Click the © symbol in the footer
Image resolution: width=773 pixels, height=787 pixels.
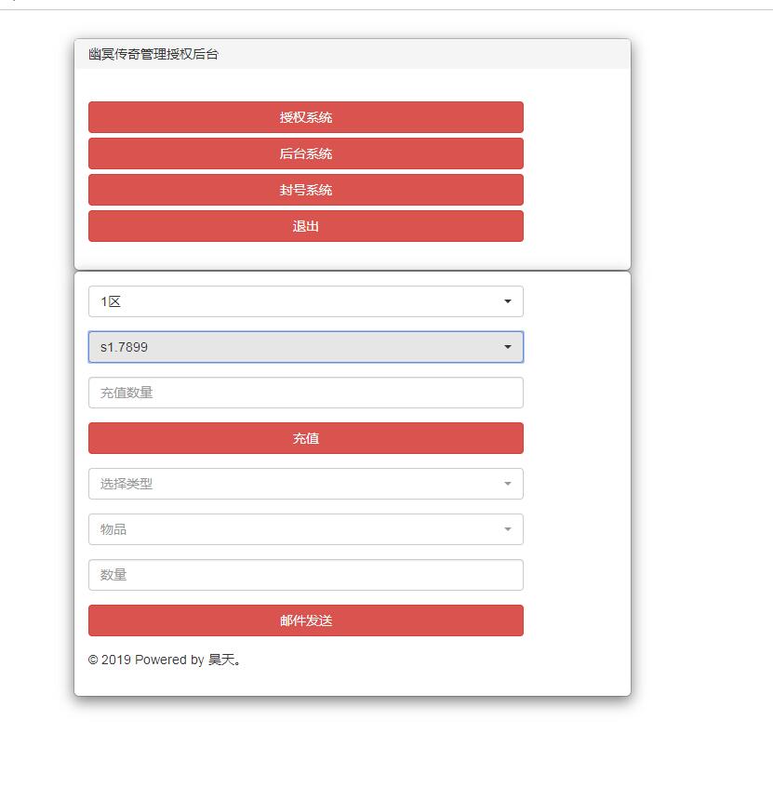point(93,660)
